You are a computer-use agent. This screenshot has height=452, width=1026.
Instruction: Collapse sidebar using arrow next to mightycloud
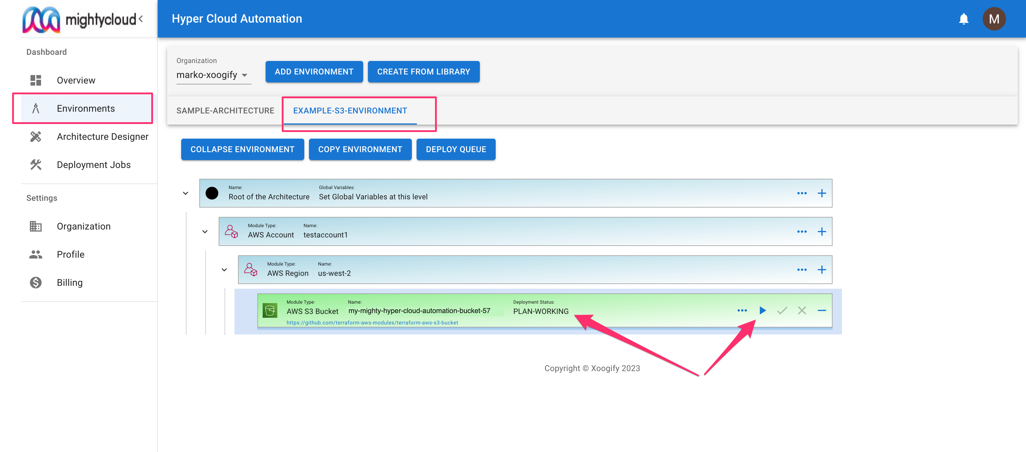tap(141, 19)
